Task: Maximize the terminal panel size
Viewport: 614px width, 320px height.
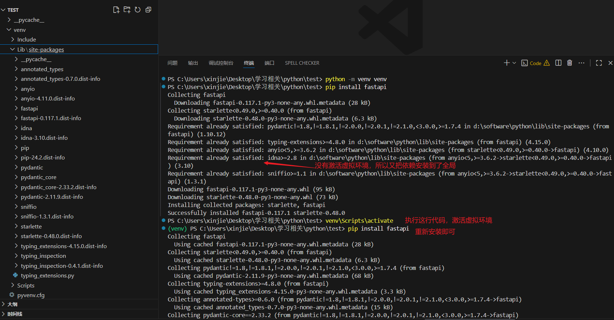Action: (x=599, y=63)
